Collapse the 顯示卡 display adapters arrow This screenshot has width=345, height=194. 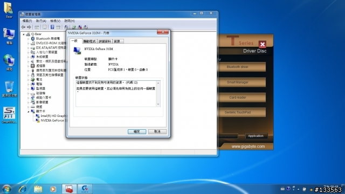[x=28, y=112]
